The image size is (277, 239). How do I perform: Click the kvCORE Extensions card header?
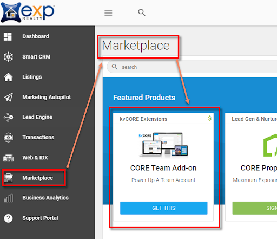[x=163, y=119]
